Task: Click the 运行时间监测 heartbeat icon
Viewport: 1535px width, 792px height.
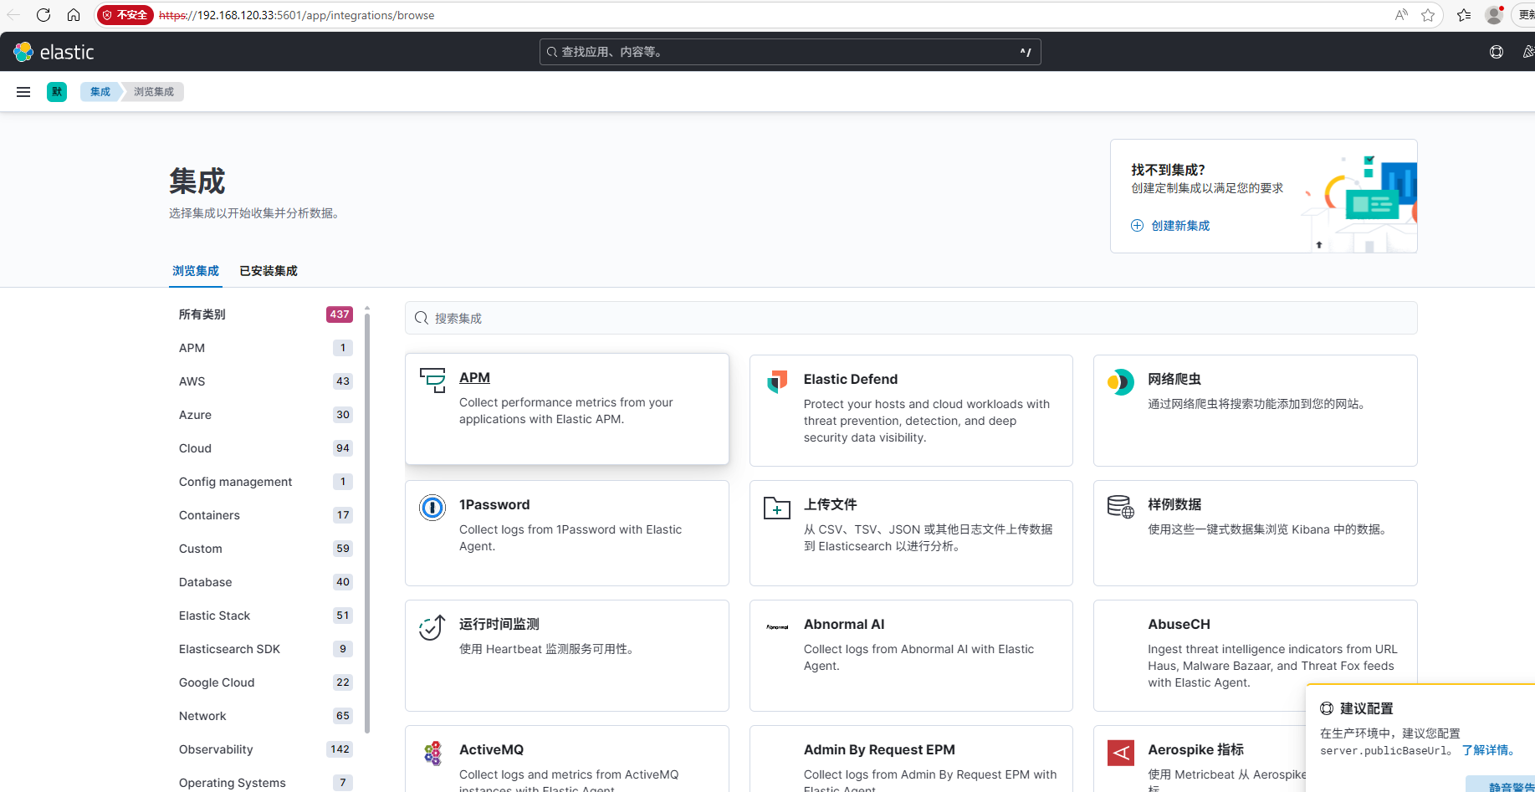Action: coord(432,627)
